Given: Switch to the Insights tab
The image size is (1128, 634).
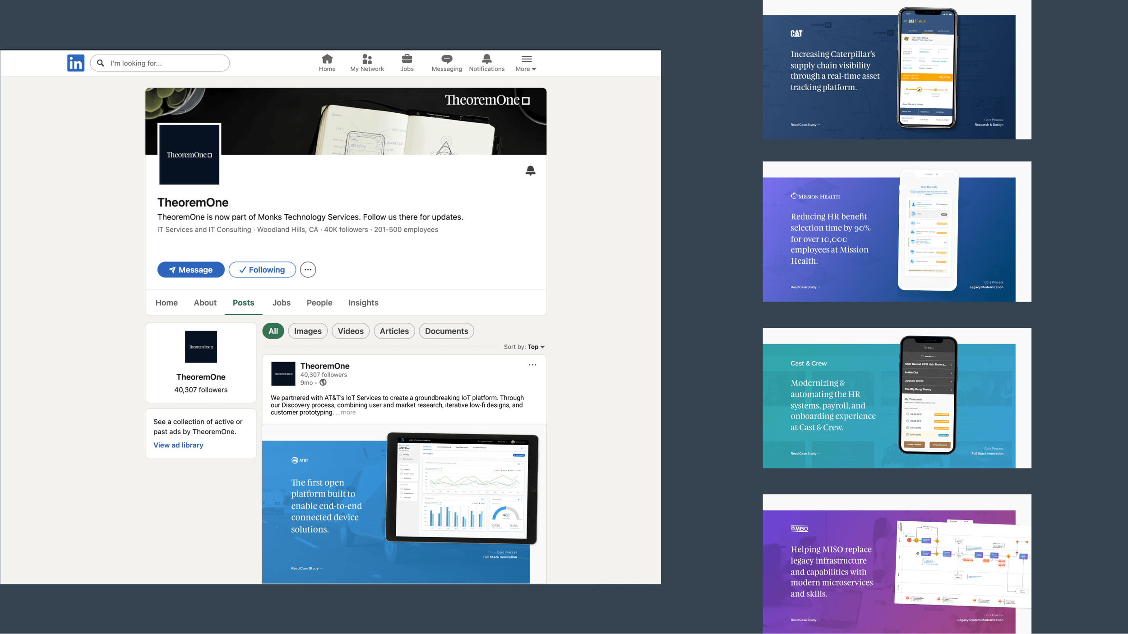Looking at the screenshot, I should [x=363, y=303].
